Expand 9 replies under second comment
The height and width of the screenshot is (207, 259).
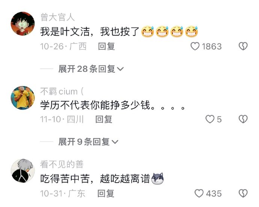click(88, 141)
